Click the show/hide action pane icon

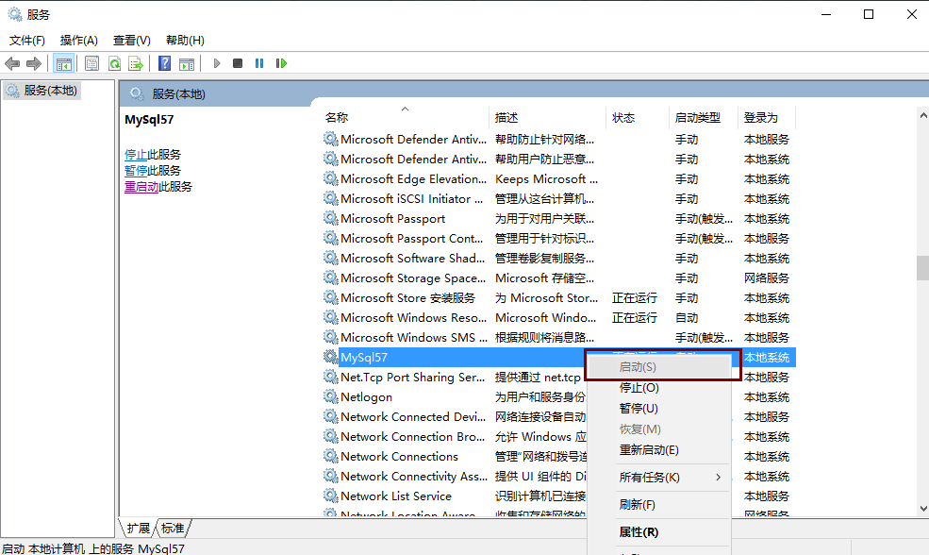[x=187, y=63]
